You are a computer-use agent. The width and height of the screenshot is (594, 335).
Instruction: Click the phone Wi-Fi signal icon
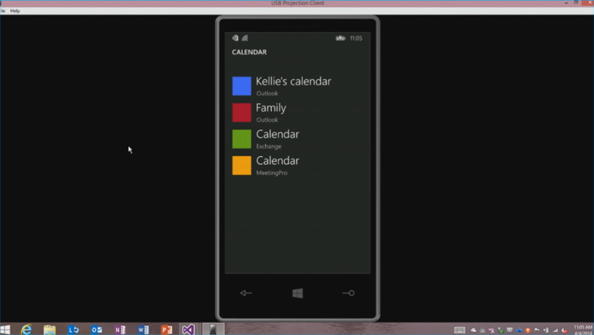[245, 38]
